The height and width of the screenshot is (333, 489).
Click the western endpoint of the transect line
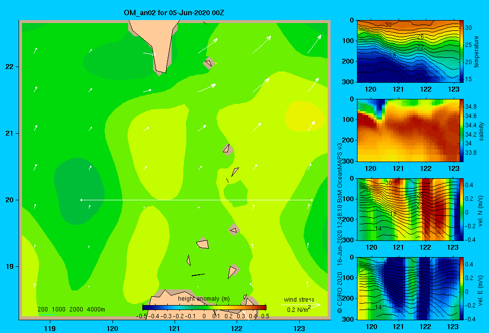81,200
